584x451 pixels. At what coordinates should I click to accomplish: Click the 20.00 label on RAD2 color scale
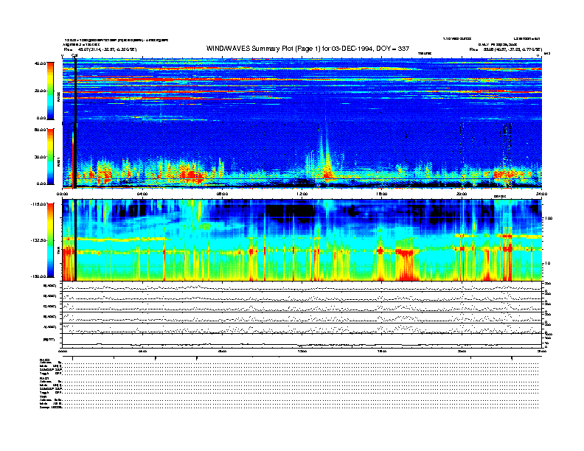pyautogui.click(x=40, y=91)
